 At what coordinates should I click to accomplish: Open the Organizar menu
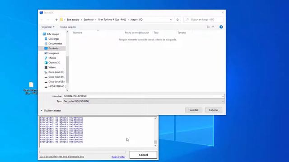[x=48, y=27]
